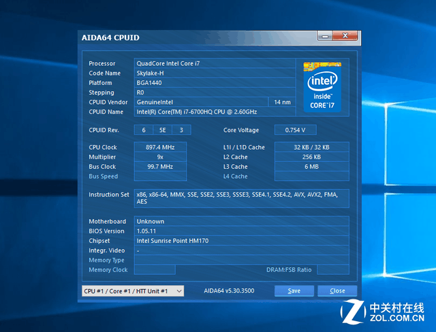Click the CPUID Rev. value 3
Viewport: 436px width, 332px height.
click(181, 130)
